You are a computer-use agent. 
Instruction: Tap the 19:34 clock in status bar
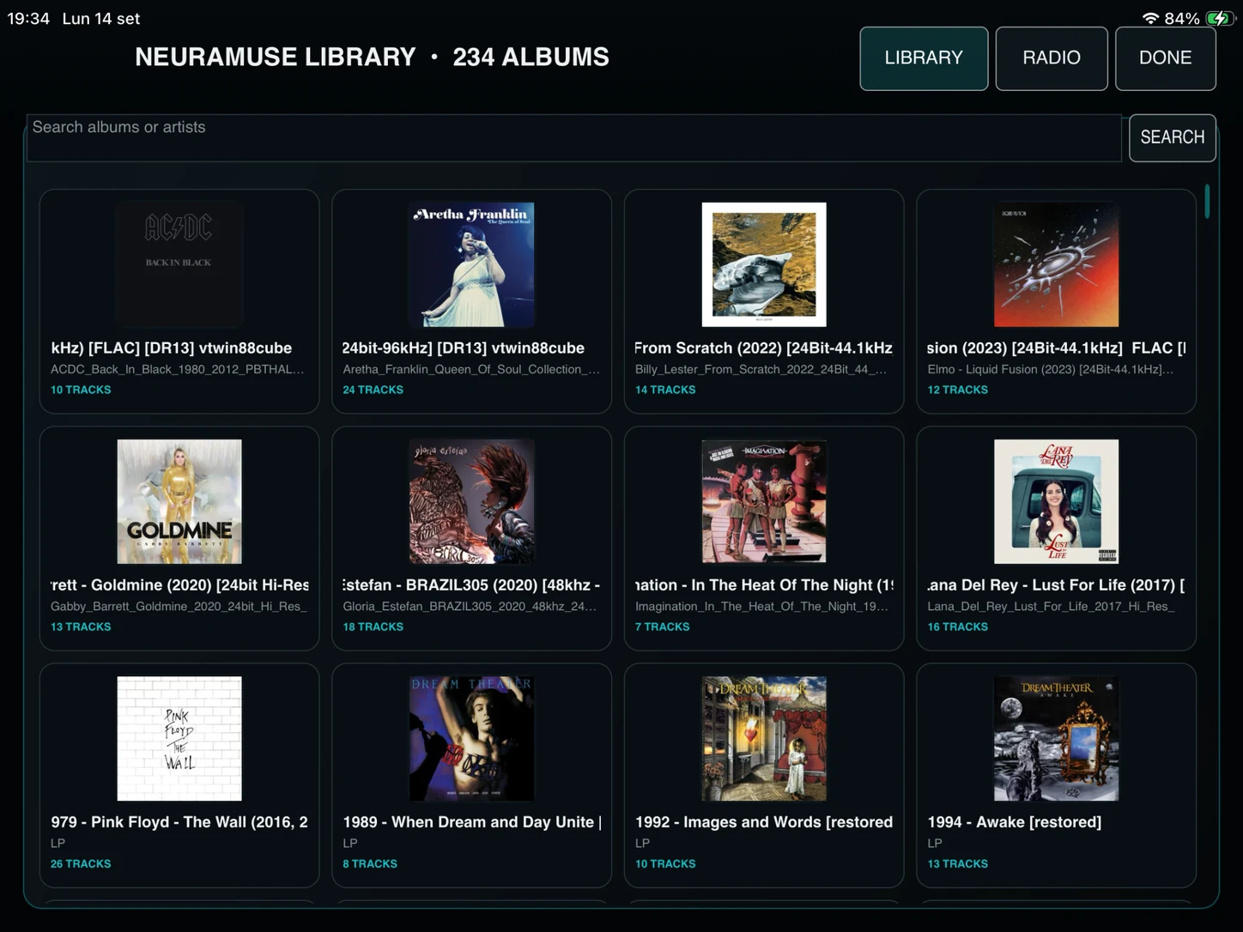tap(28, 18)
